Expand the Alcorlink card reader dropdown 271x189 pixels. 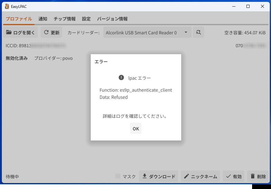pos(147,32)
